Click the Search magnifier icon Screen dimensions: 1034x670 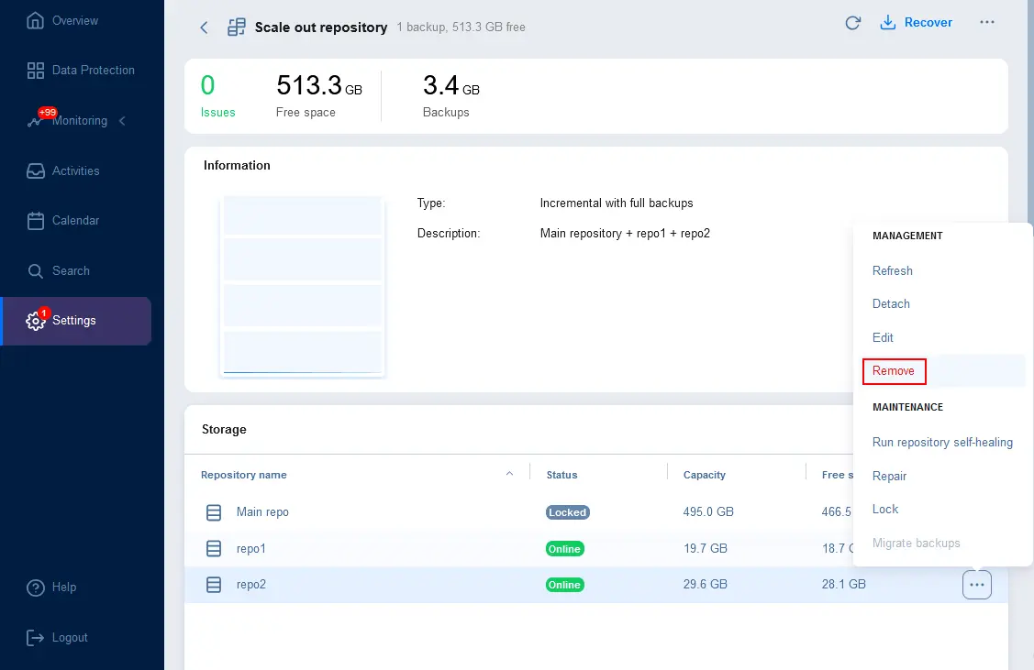(x=35, y=271)
